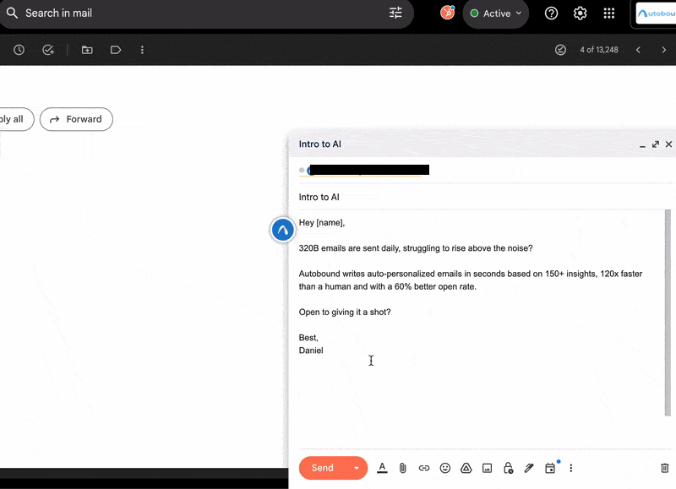Open Gmail settings gear
Image resolution: width=676 pixels, height=489 pixels.
click(580, 14)
